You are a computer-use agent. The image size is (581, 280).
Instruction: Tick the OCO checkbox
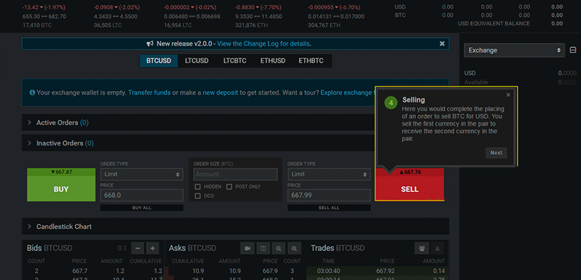tap(198, 196)
